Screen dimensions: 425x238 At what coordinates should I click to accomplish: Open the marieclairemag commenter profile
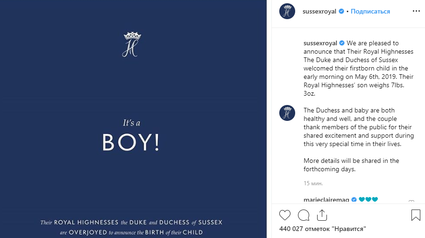coord(326,200)
